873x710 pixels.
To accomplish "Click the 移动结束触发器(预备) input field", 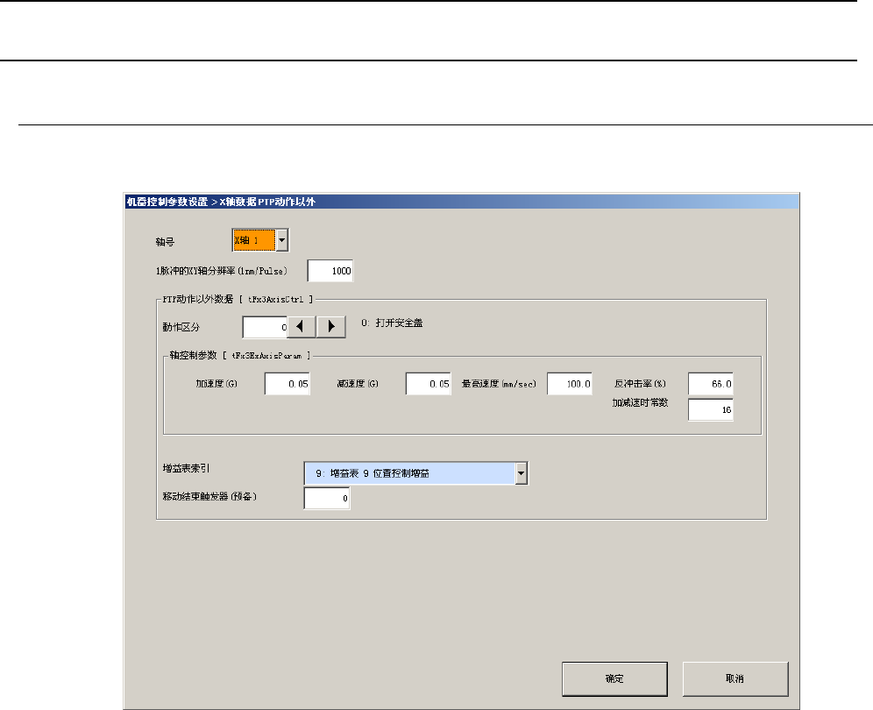I will click(x=327, y=499).
